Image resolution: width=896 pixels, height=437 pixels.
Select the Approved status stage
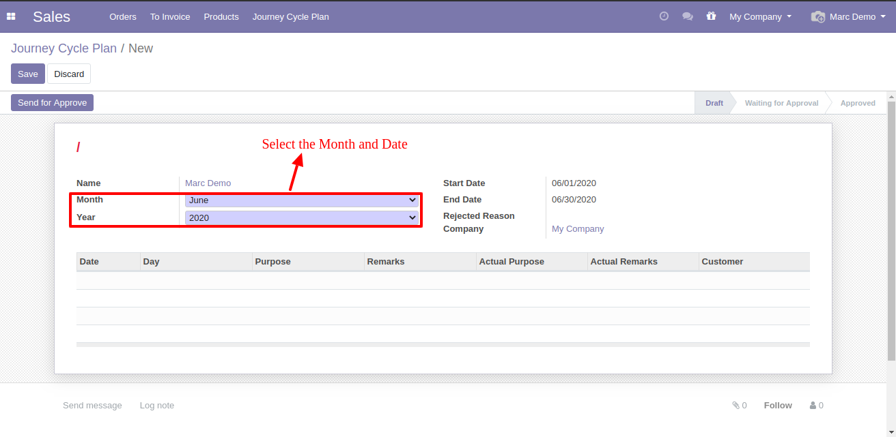858,103
